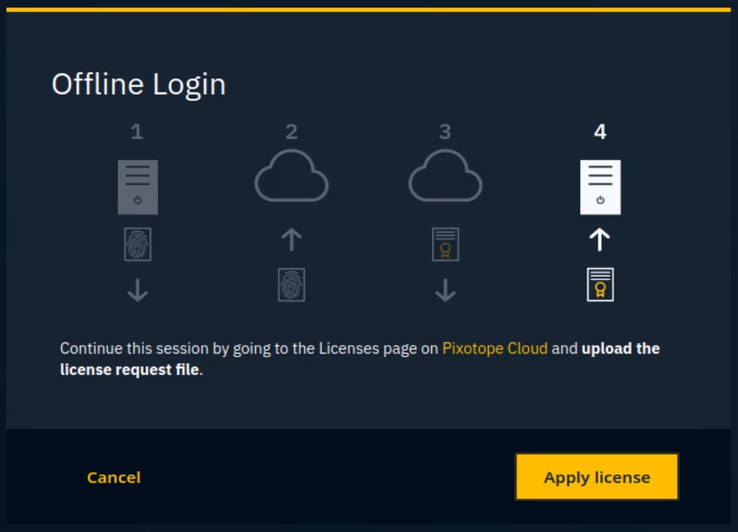
Task: Cancel the offline login
Action: (x=114, y=478)
